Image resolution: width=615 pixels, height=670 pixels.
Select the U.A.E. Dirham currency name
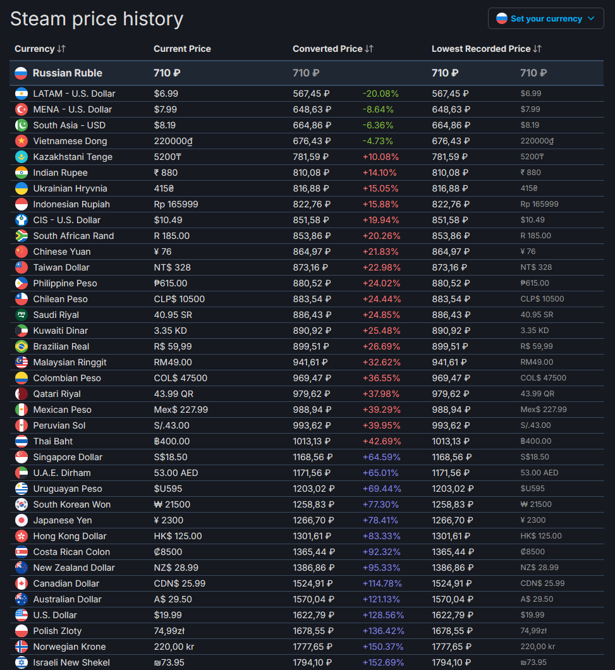click(x=62, y=473)
